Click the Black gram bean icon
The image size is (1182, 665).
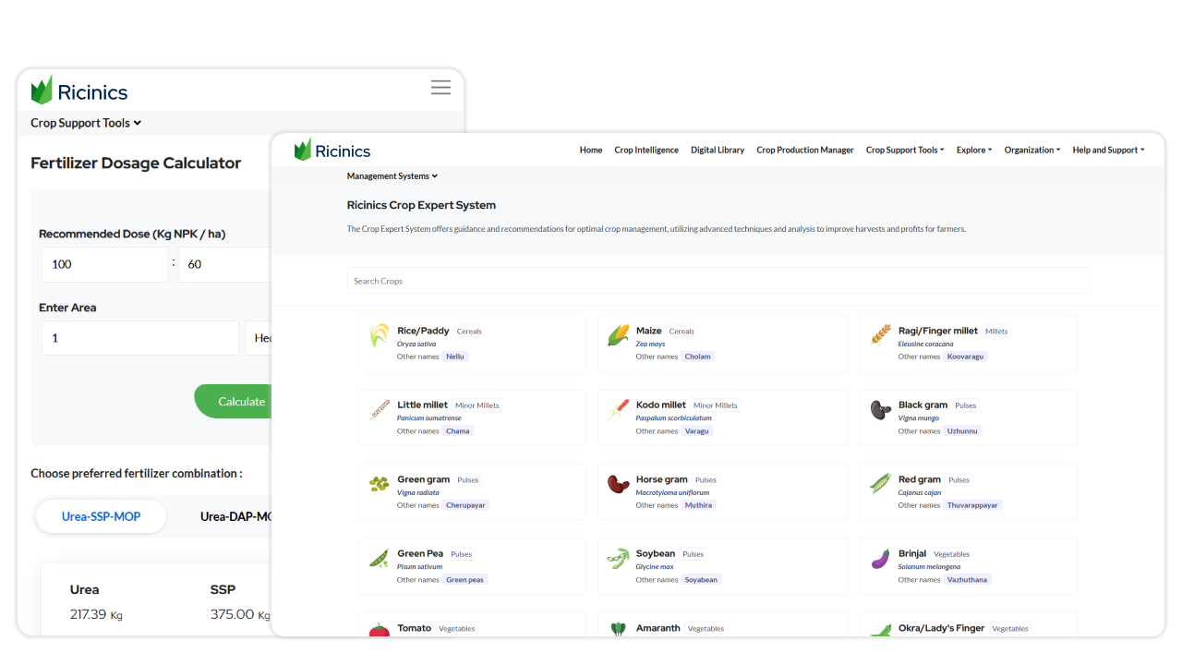881,409
